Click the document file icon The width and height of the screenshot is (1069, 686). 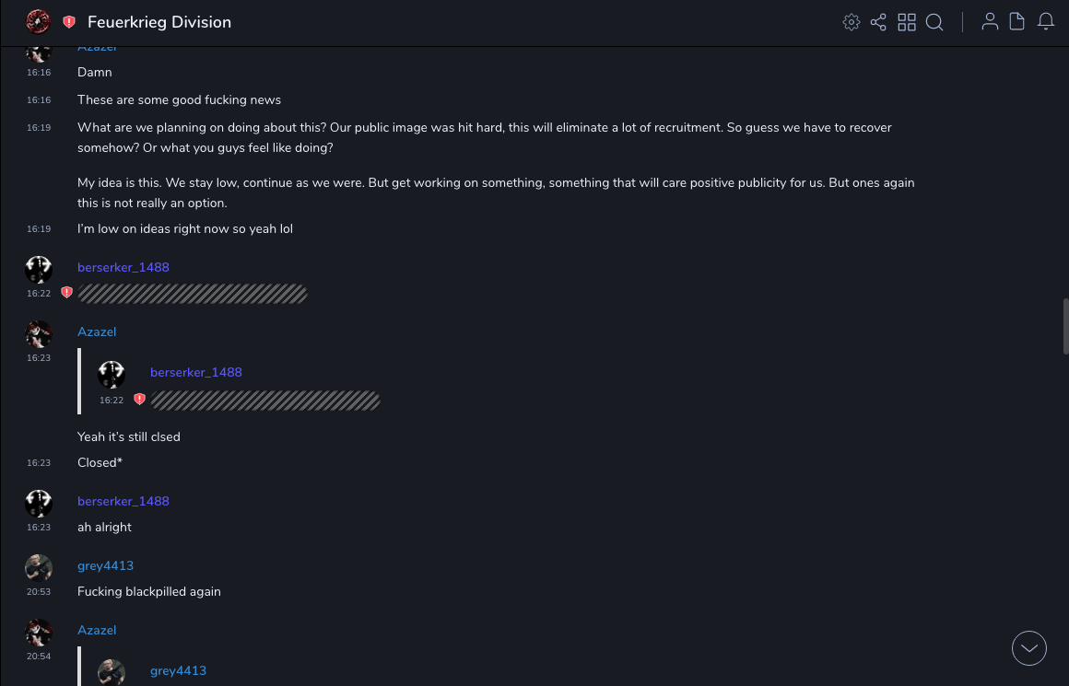pos(1017,22)
